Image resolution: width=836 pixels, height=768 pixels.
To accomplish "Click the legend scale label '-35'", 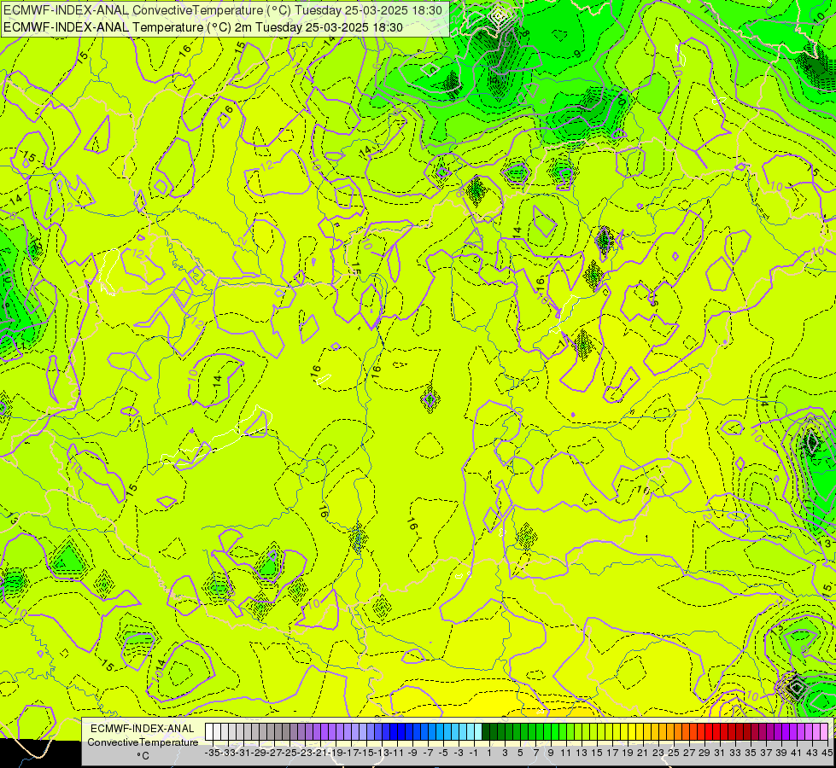I will [212, 753].
